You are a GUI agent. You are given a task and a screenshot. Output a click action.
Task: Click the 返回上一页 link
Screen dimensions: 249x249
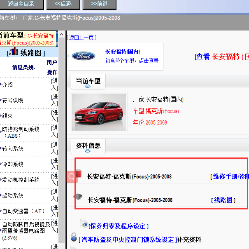pos(81,38)
